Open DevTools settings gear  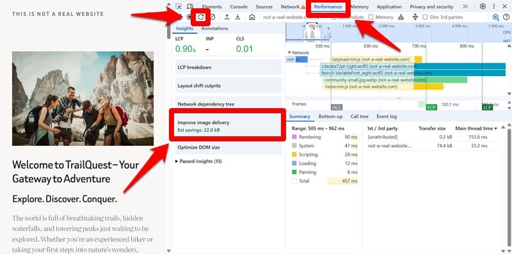483,6
